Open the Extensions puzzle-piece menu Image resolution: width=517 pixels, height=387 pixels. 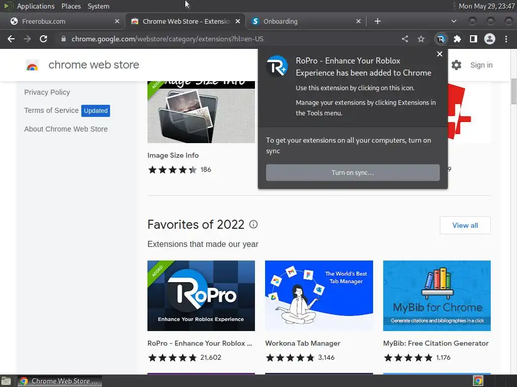[457, 39]
